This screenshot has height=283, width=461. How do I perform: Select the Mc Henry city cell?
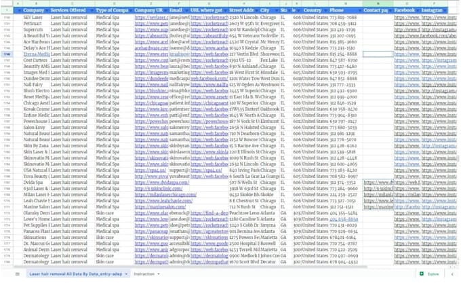(270, 42)
